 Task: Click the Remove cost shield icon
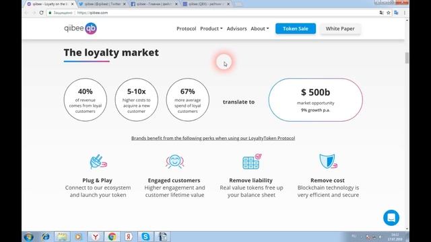[328, 161]
